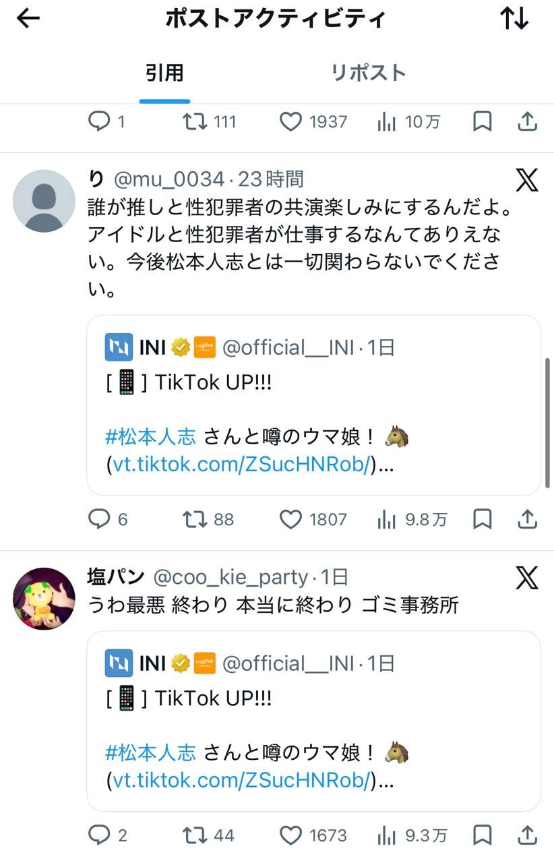Bookmark the topmost post with 10万 views

pyautogui.click(x=483, y=121)
